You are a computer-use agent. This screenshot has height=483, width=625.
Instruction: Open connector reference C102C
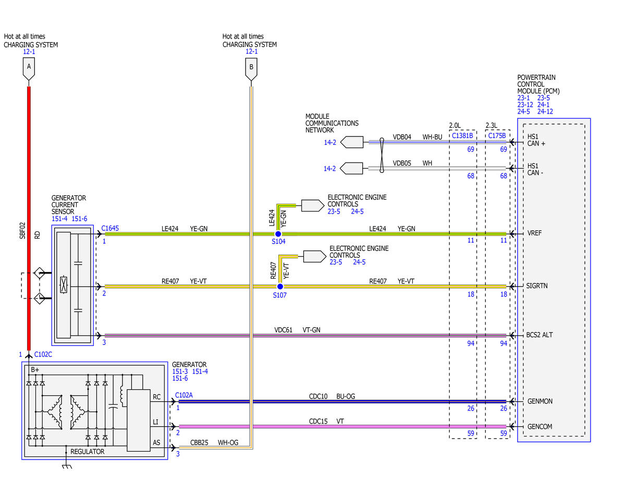coord(43,354)
